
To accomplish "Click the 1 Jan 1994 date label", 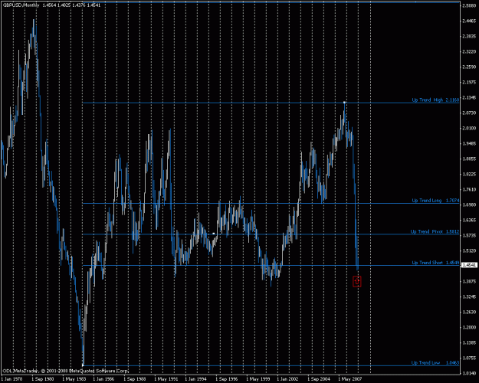I will (x=196, y=379).
